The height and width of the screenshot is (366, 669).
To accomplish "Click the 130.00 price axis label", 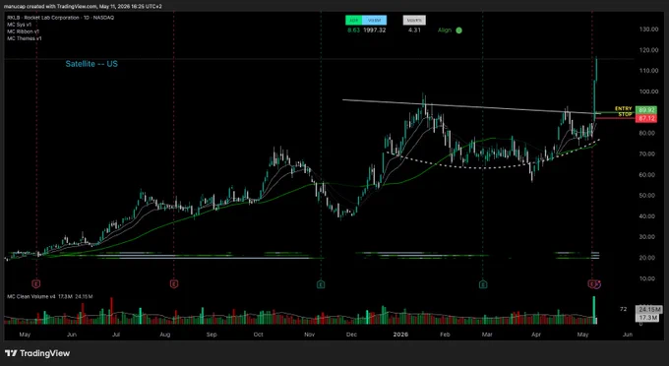I will pos(648,29).
